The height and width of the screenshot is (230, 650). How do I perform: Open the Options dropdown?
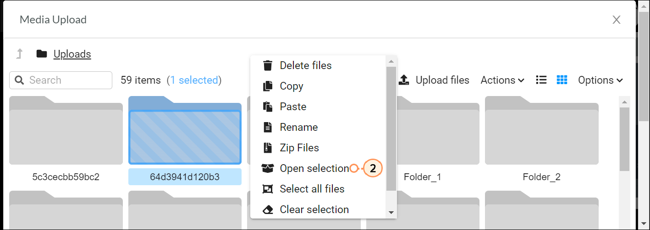pyautogui.click(x=600, y=80)
